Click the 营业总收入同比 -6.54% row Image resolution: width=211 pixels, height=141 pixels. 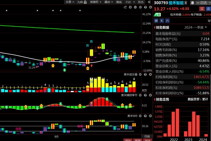click(182, 71)
